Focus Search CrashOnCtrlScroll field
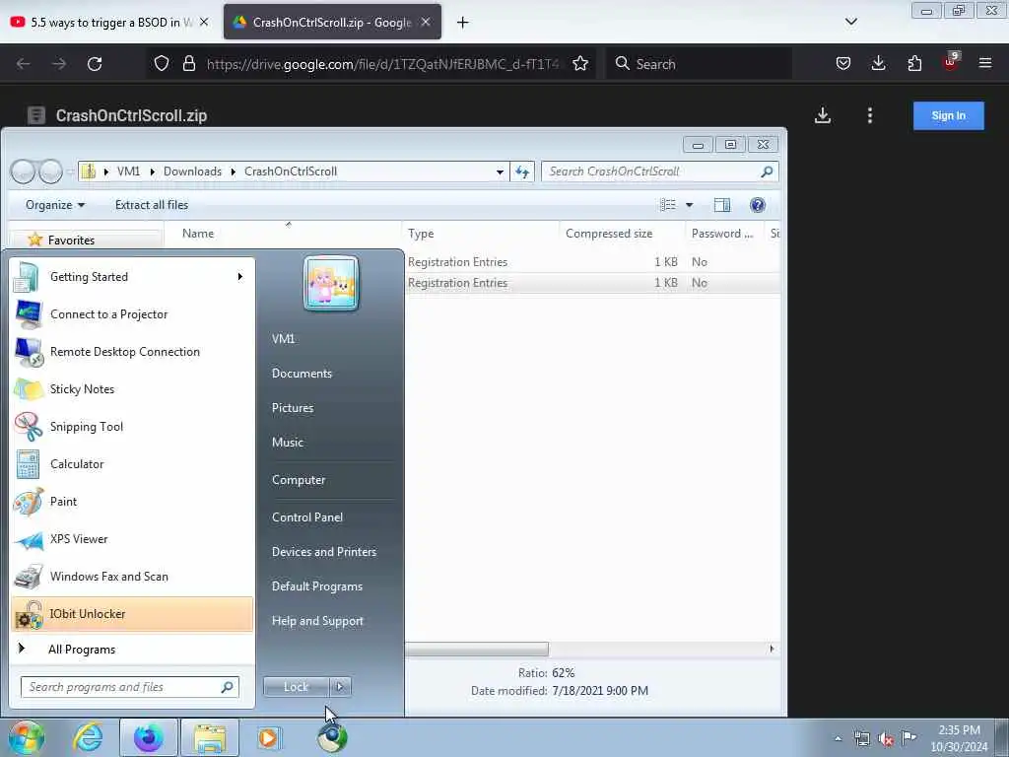Image resolution: width=1009 pixels, height=757 pixels. (x=660, y=172)
